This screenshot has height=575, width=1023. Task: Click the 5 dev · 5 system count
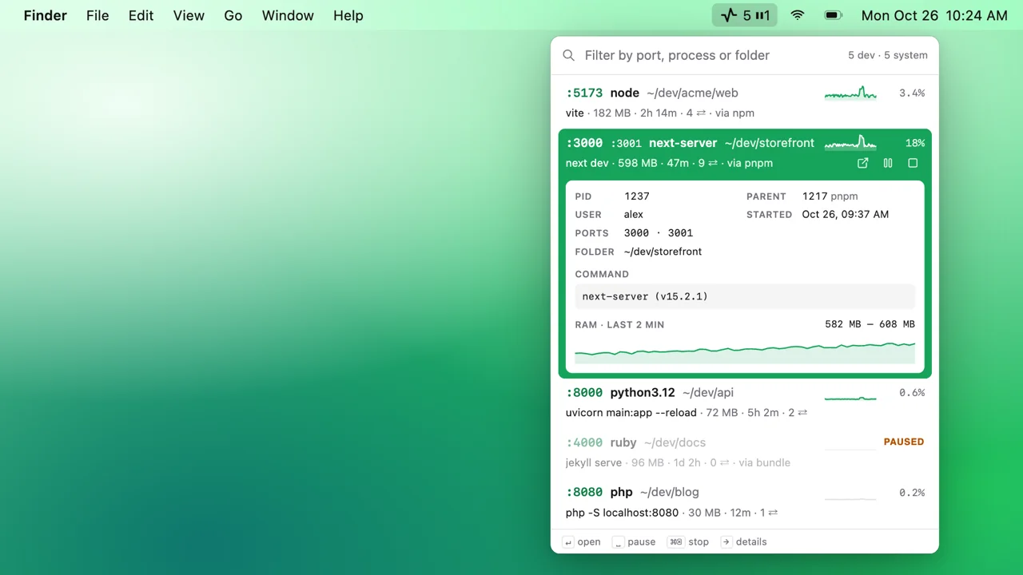coord(888,55)
